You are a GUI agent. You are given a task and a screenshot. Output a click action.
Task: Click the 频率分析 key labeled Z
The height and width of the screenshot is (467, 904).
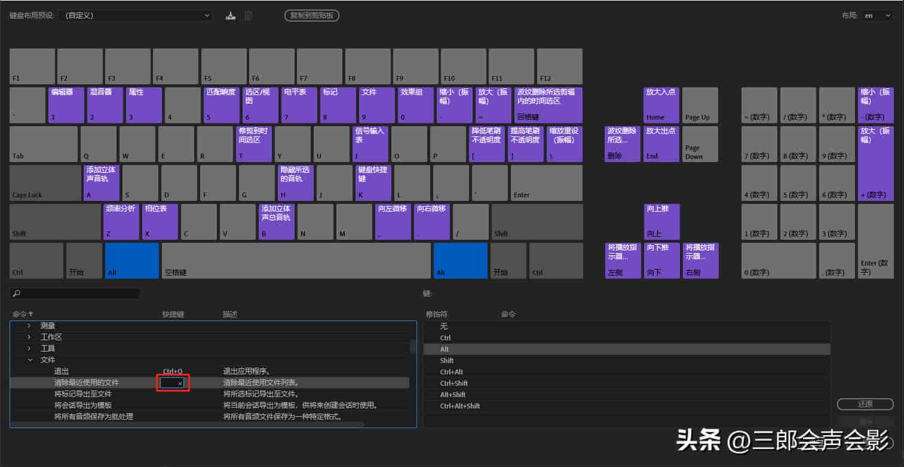(x=121, y=222)
